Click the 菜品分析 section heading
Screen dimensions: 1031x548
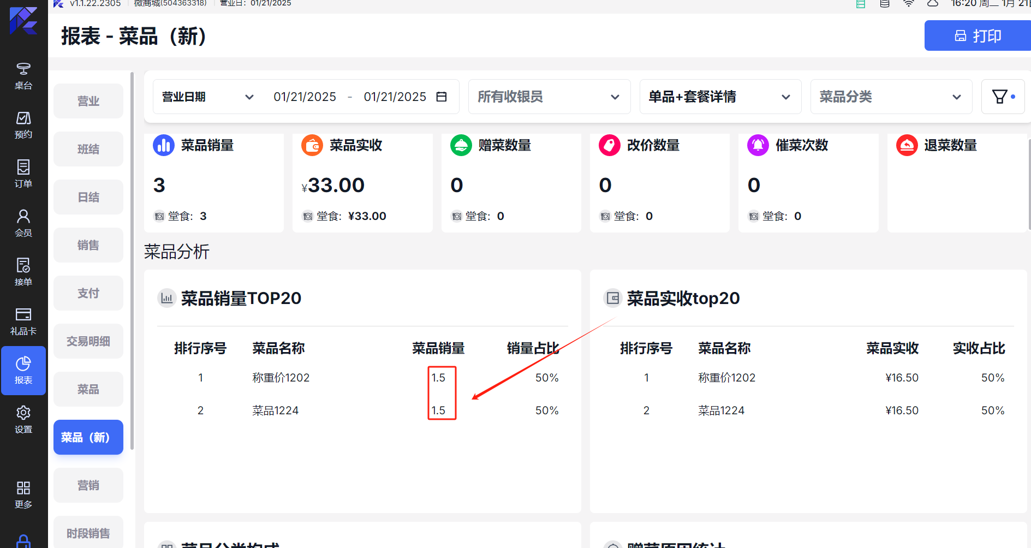[177, 252]
